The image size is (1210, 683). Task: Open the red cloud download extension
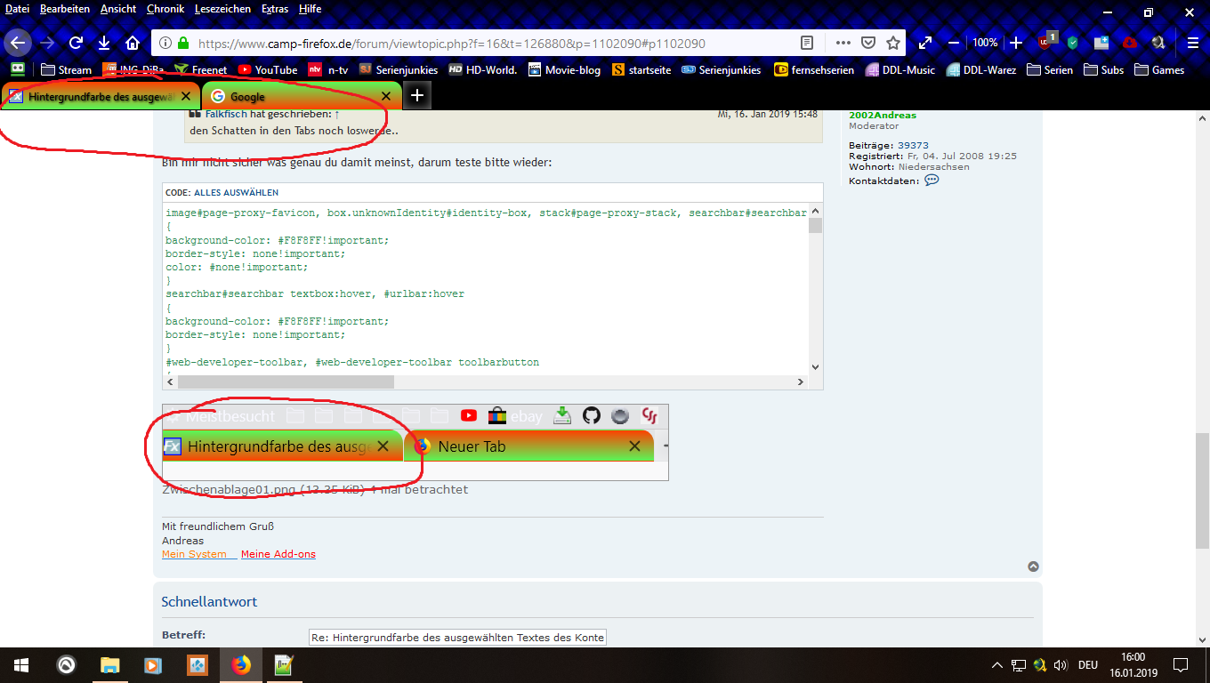tap(1130, 43)
